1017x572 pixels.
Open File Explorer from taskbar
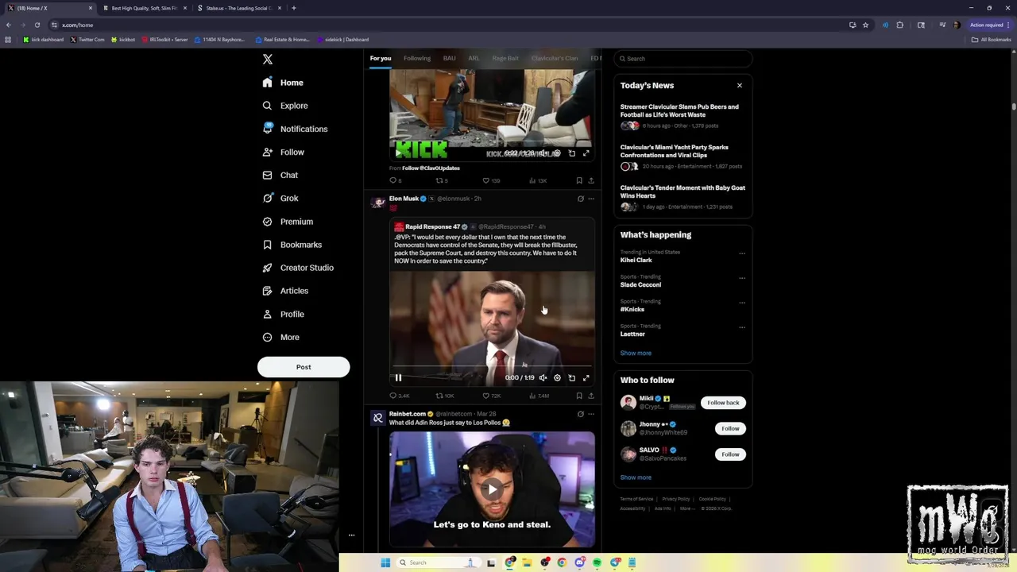527,562
